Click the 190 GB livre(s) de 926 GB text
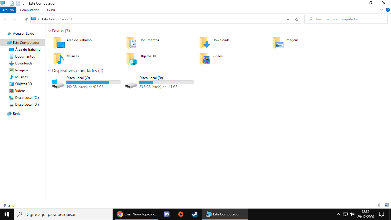This screenshot has width=391, height=220. tap(85, 87)
